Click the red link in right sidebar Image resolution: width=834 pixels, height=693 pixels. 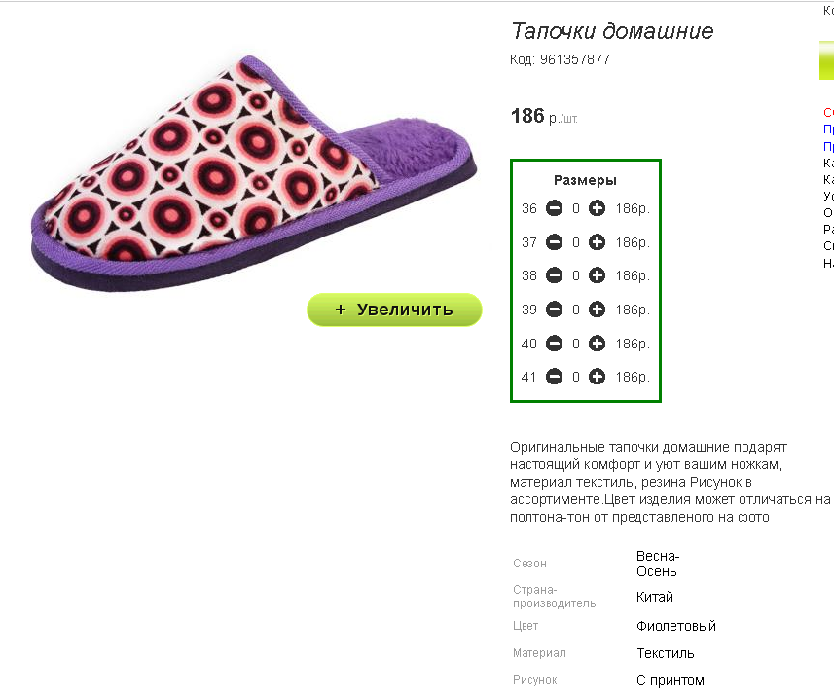coord(829,112)
